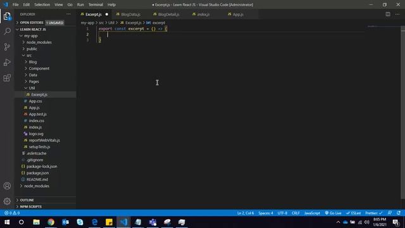Change line endings via CRLF item

(x=296, y=213)
